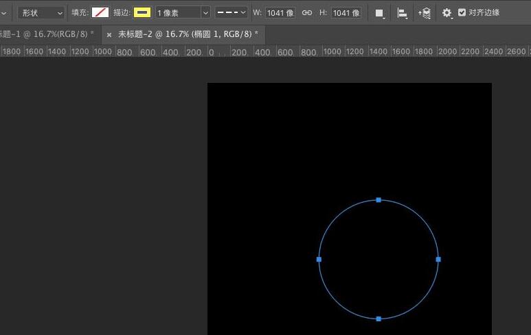Click the yellow stroke color swatch
This screenshot has width=531, height=335.
[x=142, y=13]
